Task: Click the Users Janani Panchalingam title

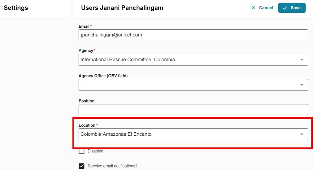Action: 122,8
